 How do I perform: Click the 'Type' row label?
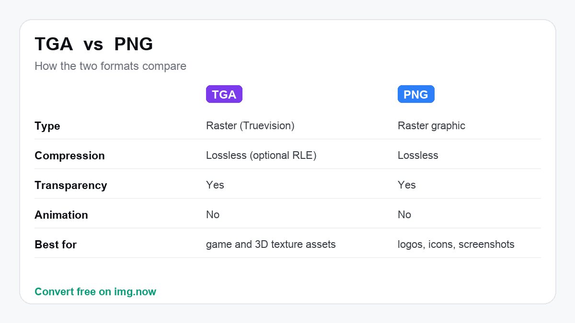pos(47,126)
